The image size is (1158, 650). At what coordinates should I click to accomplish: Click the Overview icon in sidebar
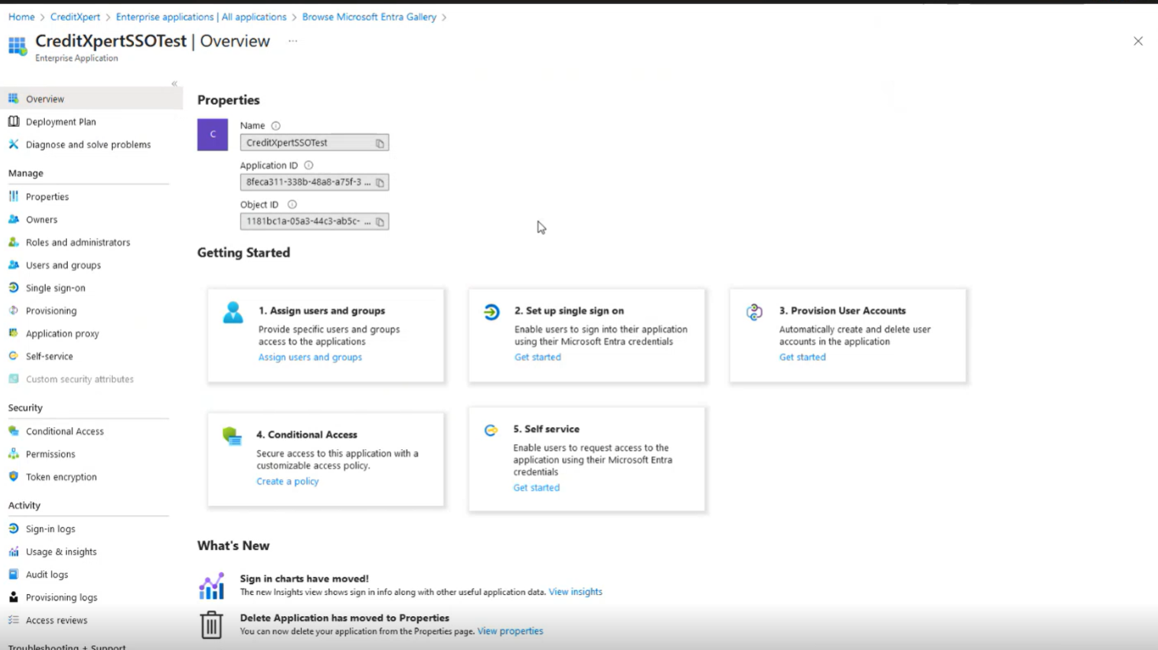(13, 98)
